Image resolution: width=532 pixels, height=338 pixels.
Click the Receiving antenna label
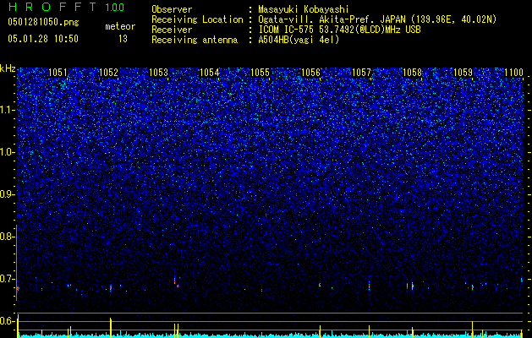pos(195,40)
